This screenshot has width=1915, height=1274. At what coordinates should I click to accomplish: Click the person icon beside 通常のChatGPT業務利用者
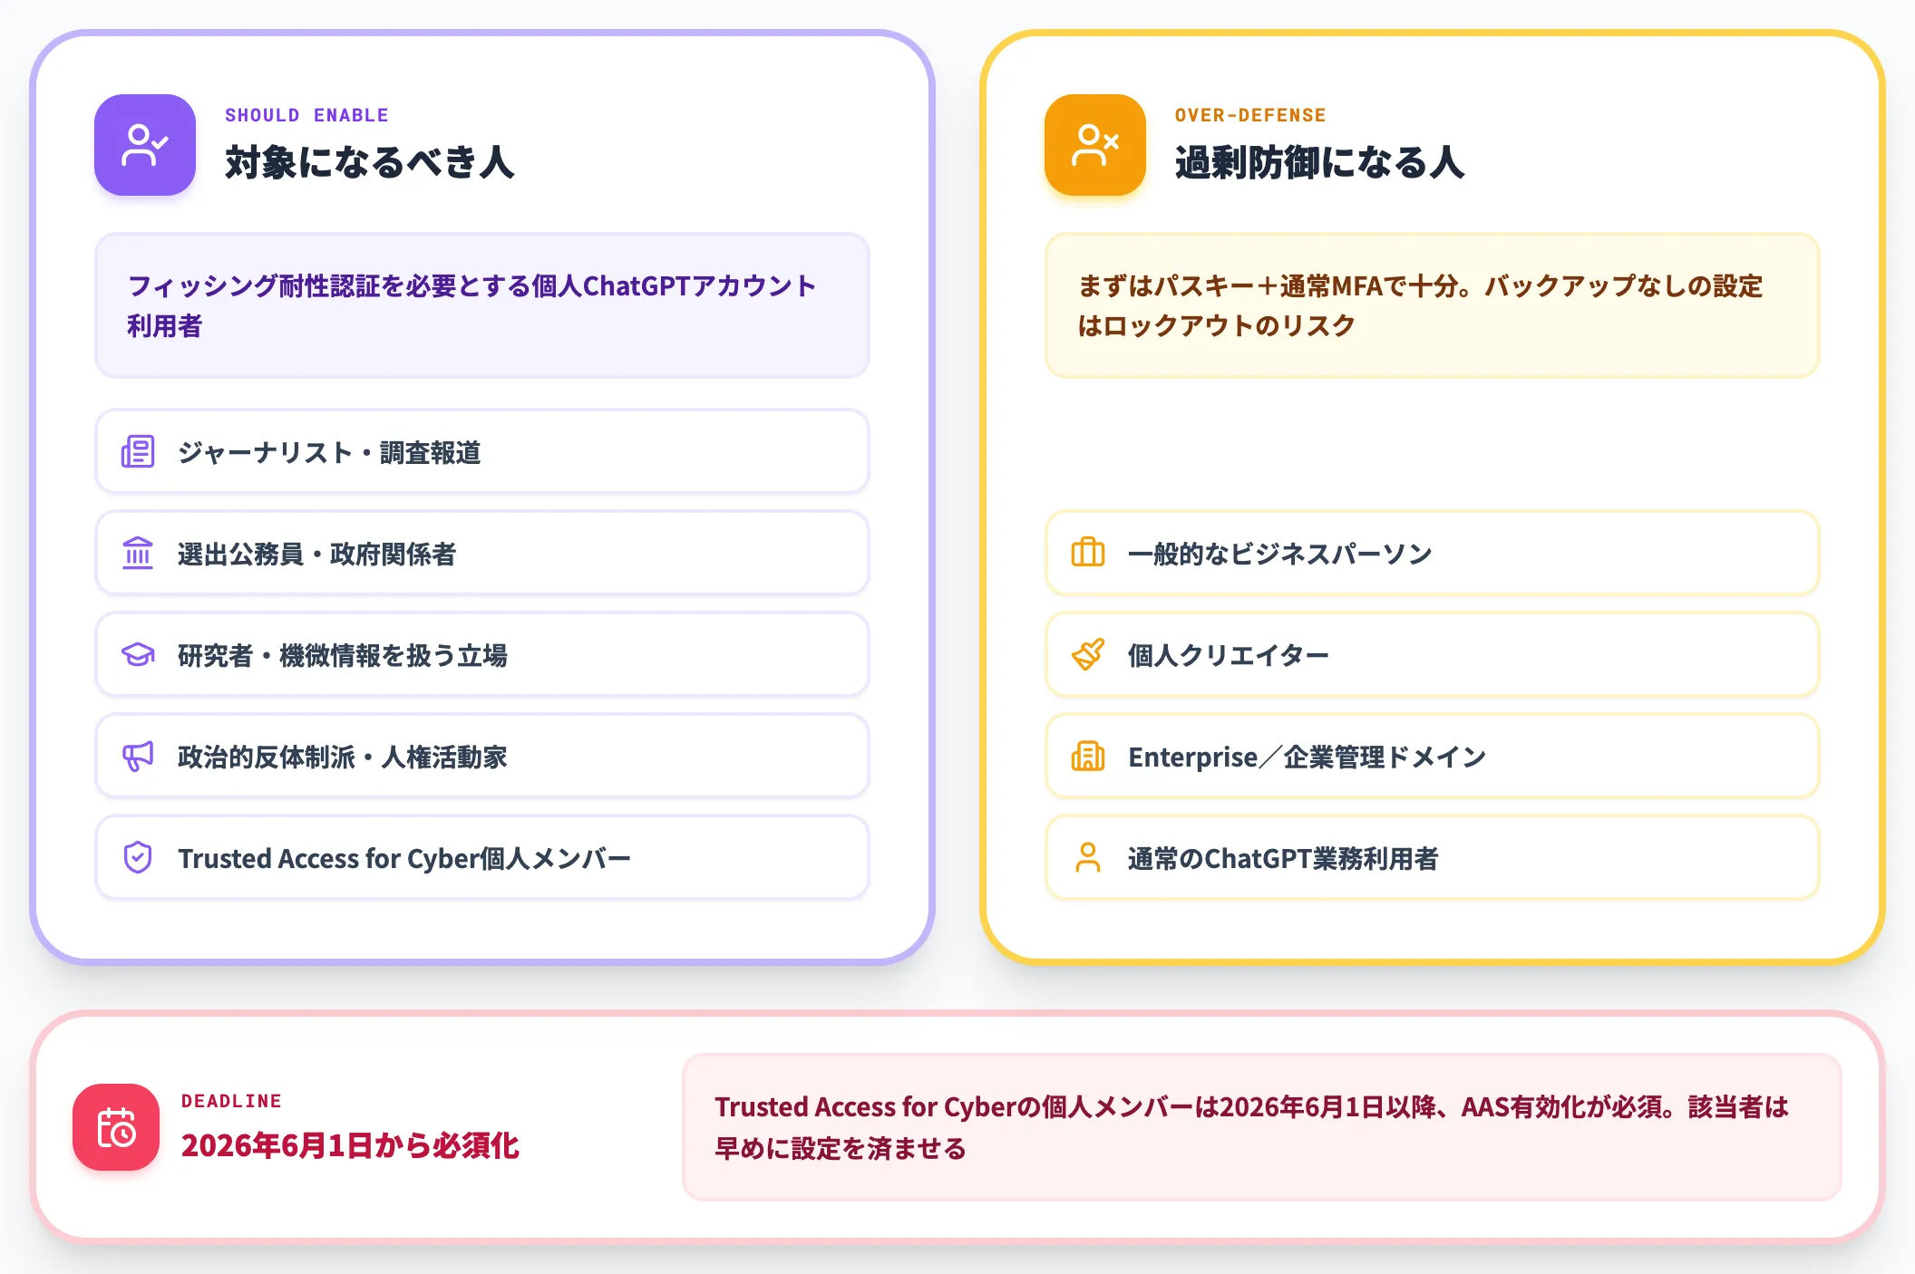point(1088,857)
